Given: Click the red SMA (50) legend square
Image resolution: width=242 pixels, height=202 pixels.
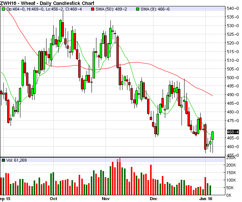Looking at the screenshot, I should tap(93, 9).
